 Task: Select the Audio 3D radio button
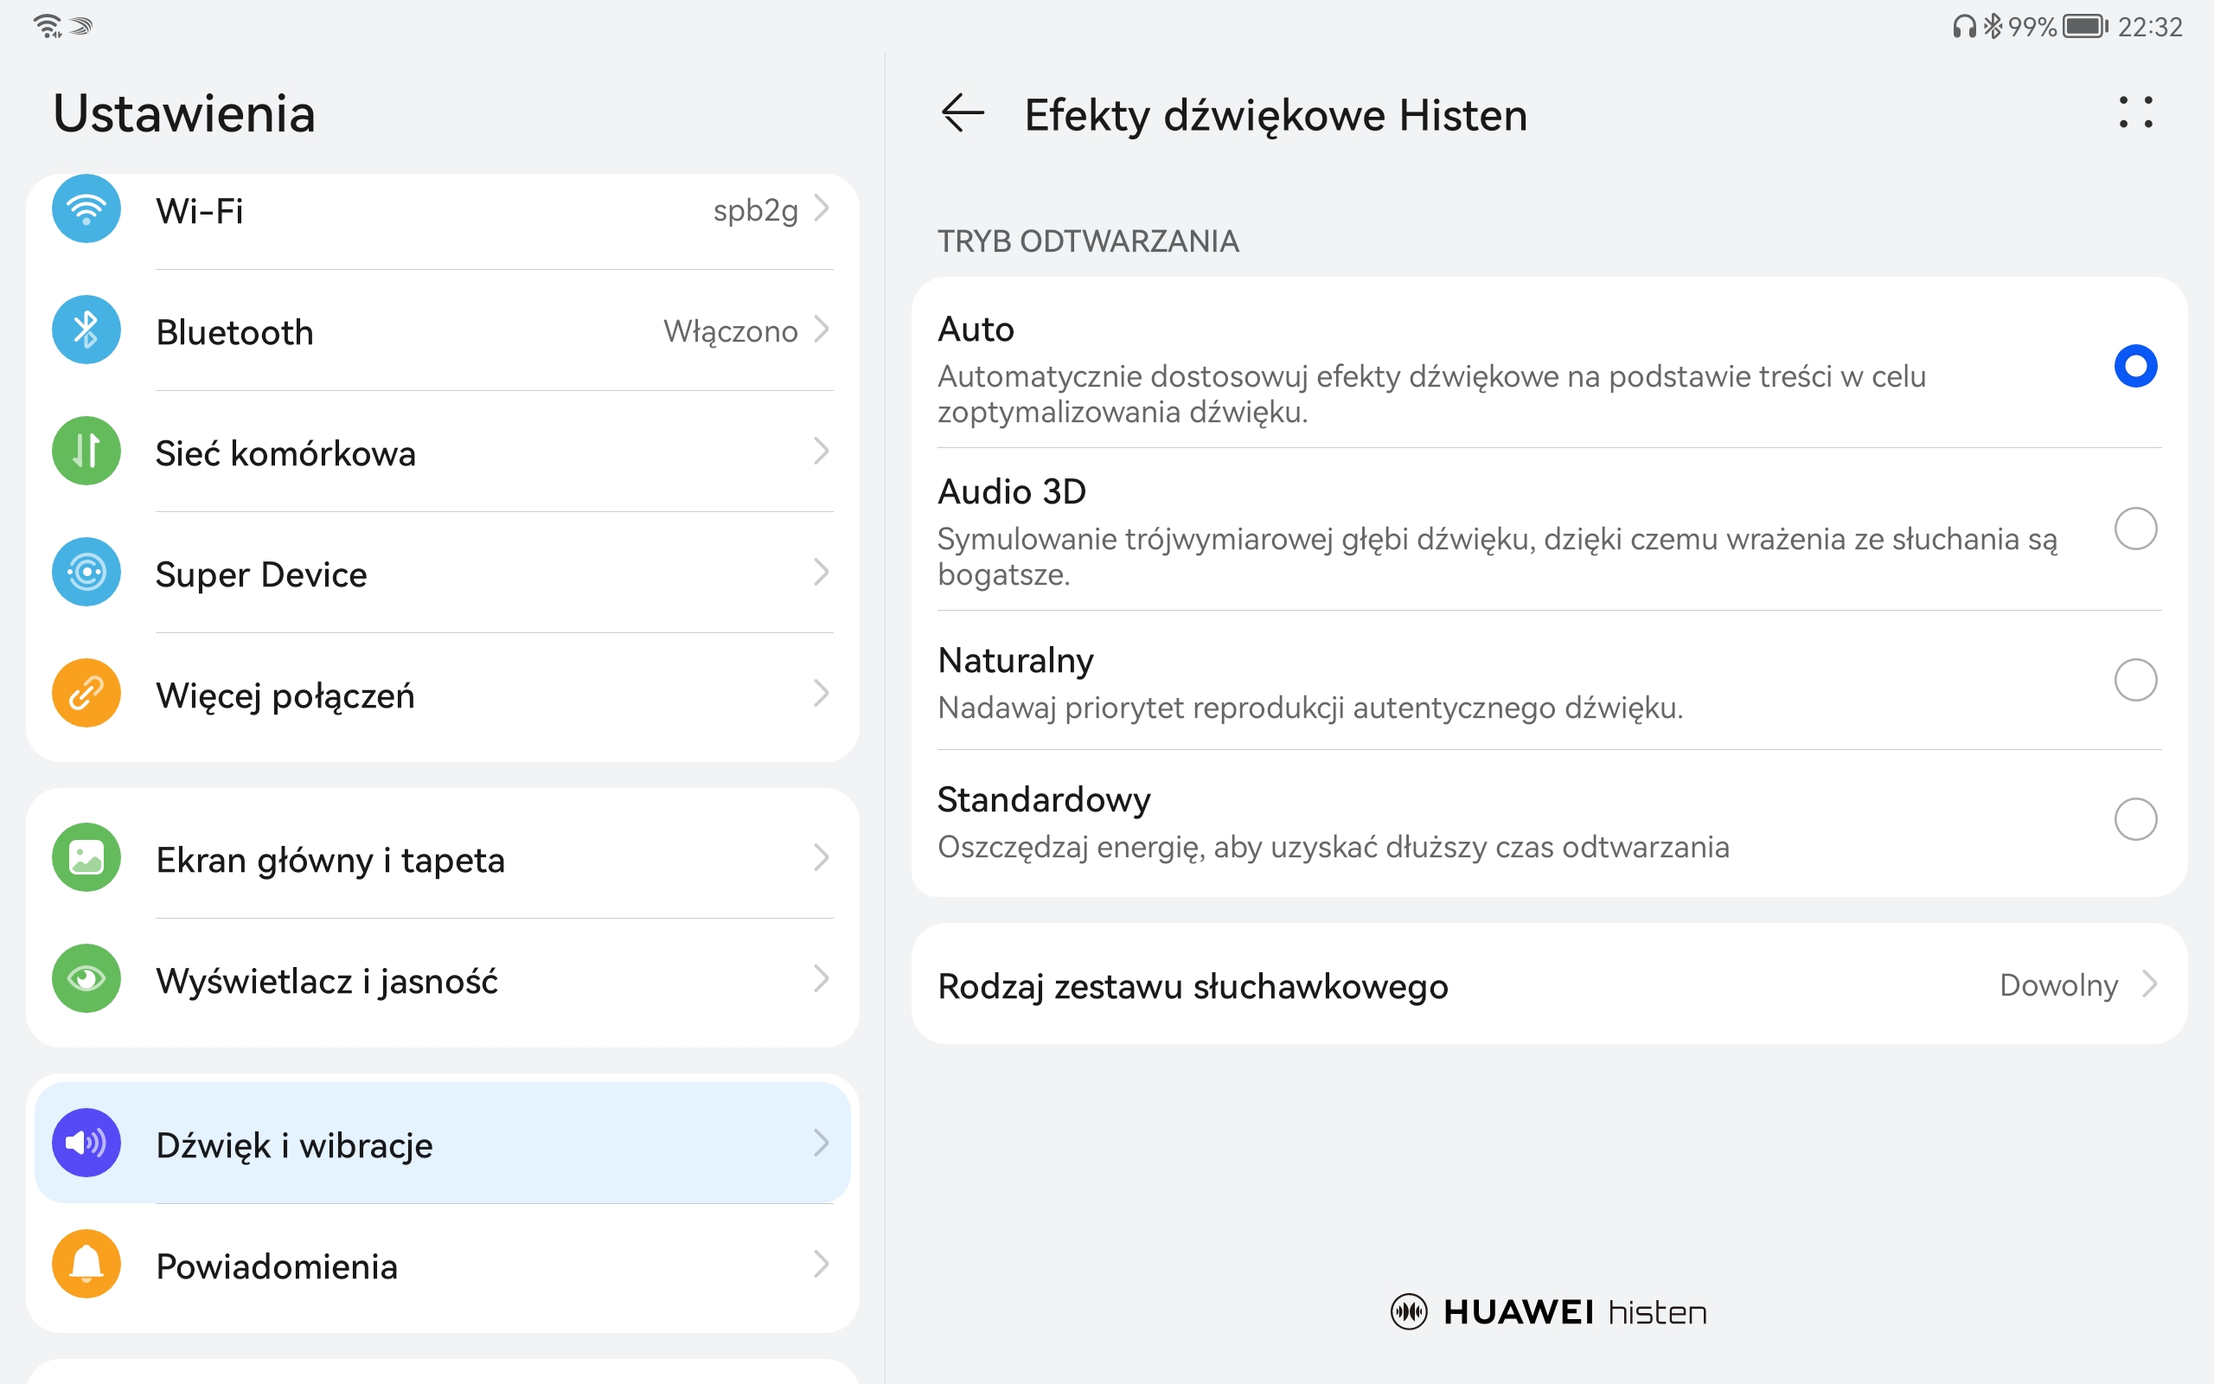[2135, 529]
